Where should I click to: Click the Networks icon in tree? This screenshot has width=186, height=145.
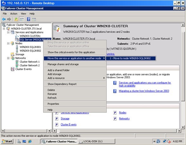coord(12,58)
